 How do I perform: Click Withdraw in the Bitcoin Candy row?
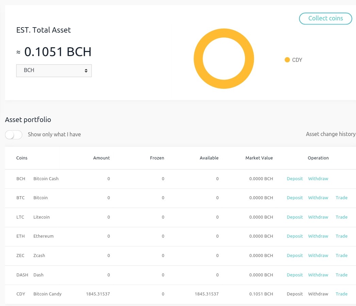coord(318,294)
